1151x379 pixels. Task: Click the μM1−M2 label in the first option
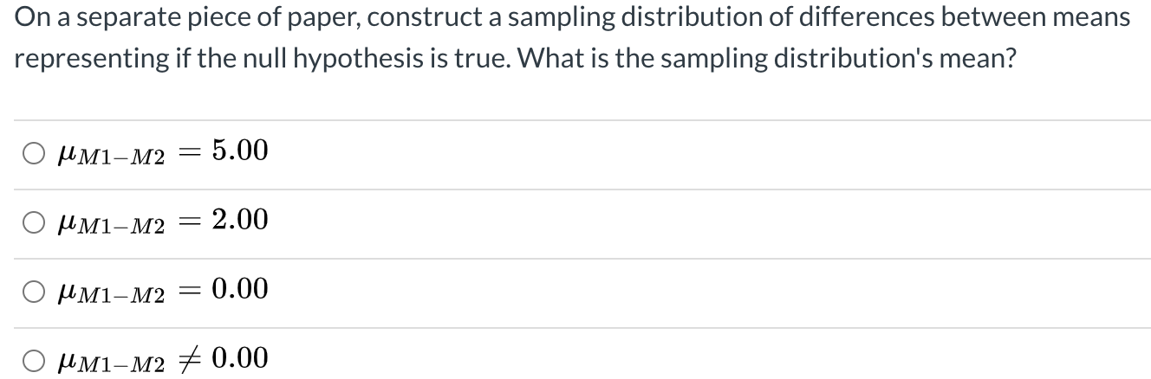click(110, 156)
